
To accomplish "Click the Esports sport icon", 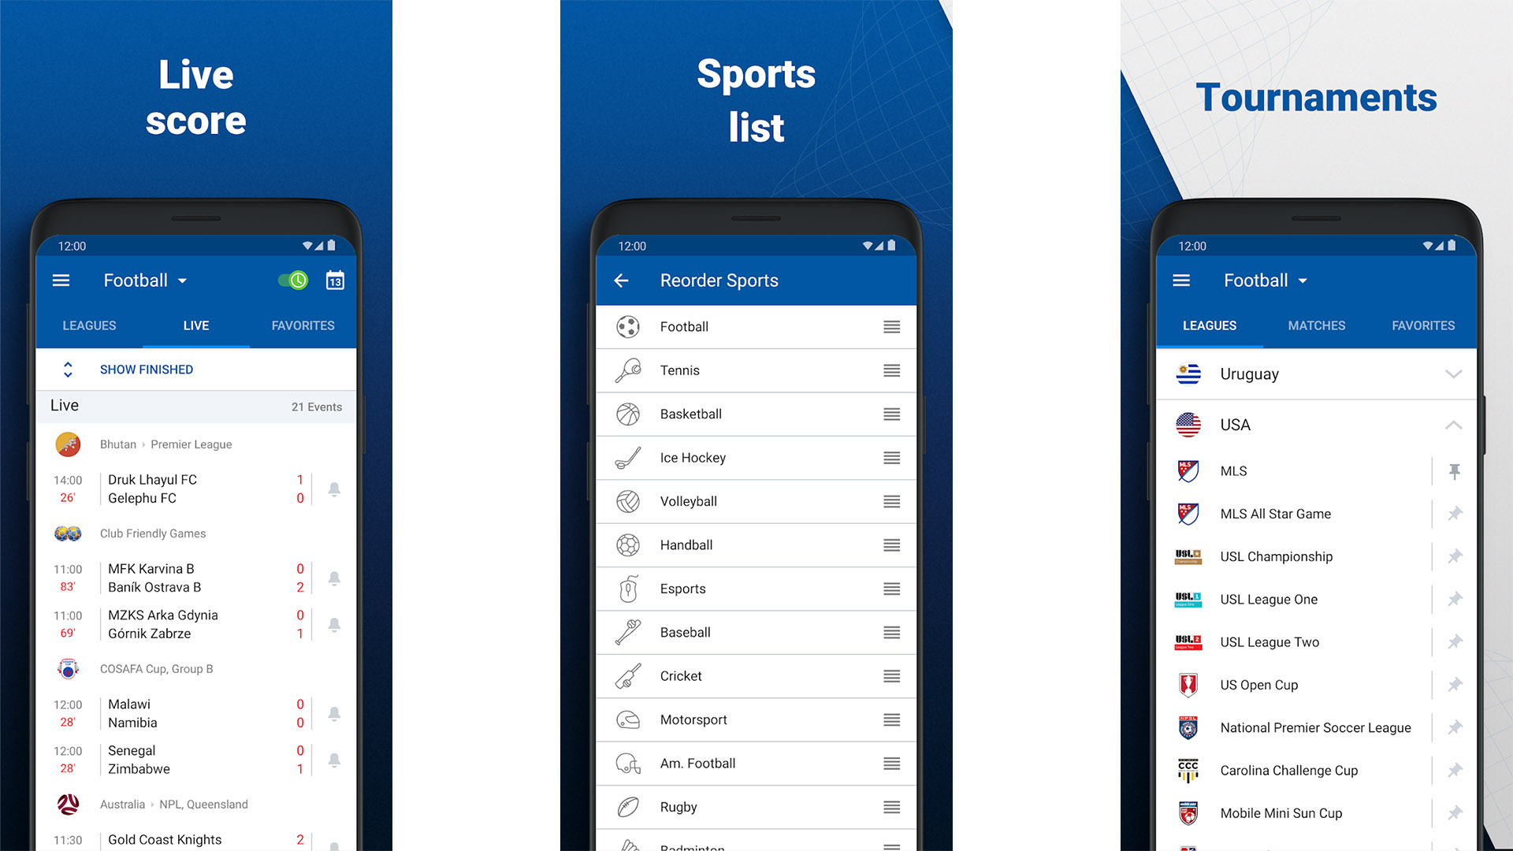I will pyautogui.click(x=627, y=588).
